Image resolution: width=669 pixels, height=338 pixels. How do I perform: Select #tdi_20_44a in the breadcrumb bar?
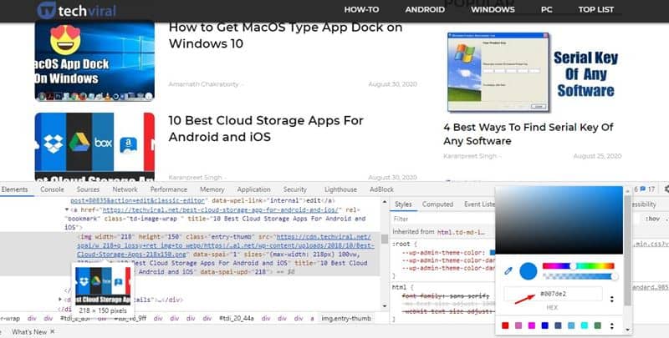click(237, 318)
